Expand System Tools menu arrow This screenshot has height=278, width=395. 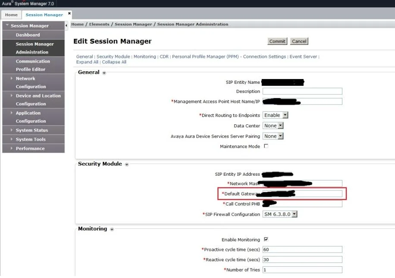pos(12,139)
